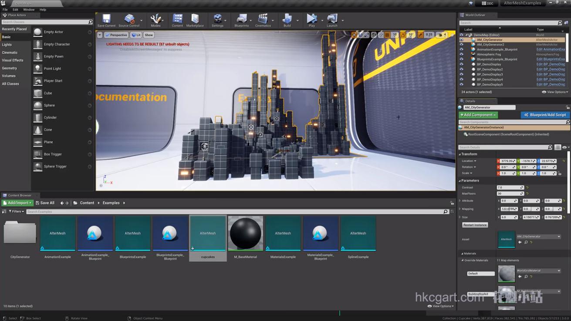Select the scale gizmo viewport icon

[x=367, y=35]
